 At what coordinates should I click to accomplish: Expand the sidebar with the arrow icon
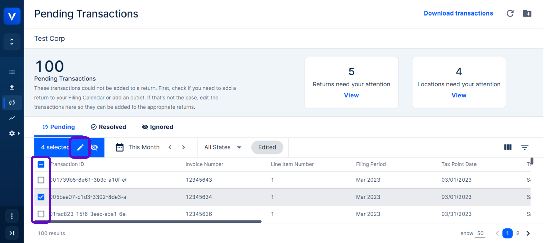[12, 233]
